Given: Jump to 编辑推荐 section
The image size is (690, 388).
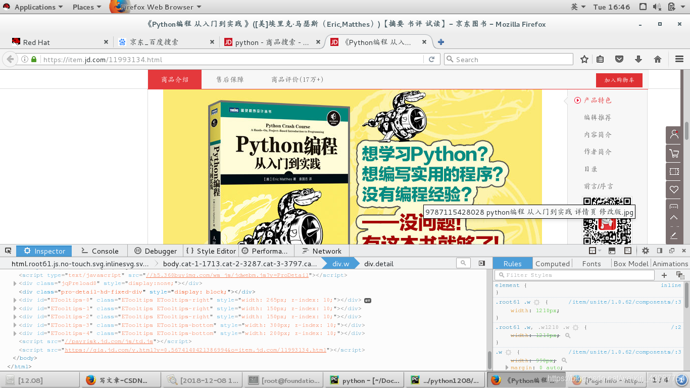Looking at the screenshot, I should [598, 117].
